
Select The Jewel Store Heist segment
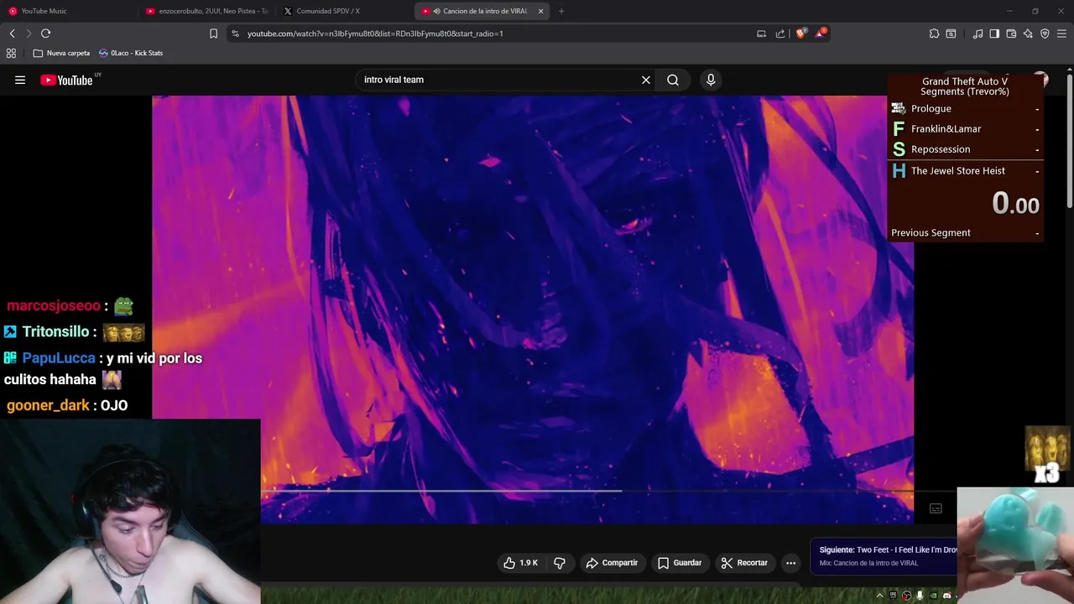tap(965, 170)
